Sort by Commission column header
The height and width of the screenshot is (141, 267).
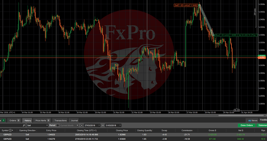coord(187,130)
